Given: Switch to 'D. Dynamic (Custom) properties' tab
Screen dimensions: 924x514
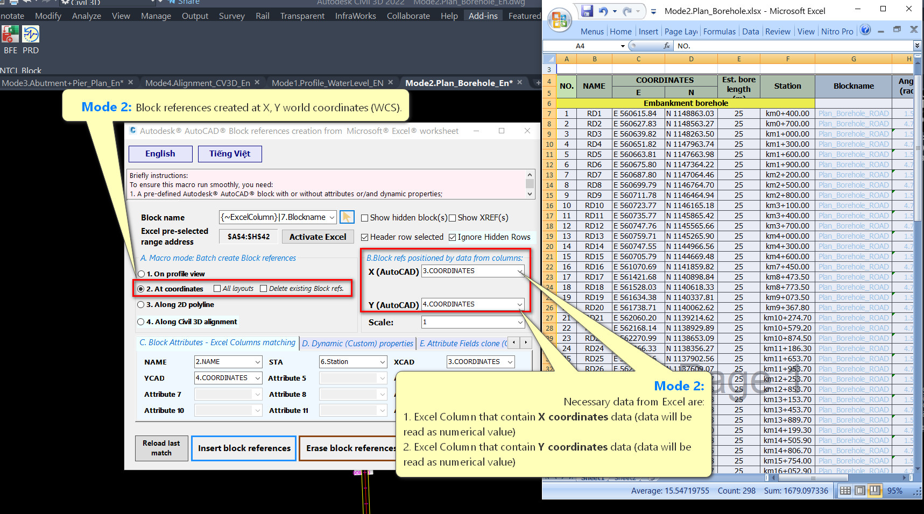Looking at the screenshot, I should (358, 343).
